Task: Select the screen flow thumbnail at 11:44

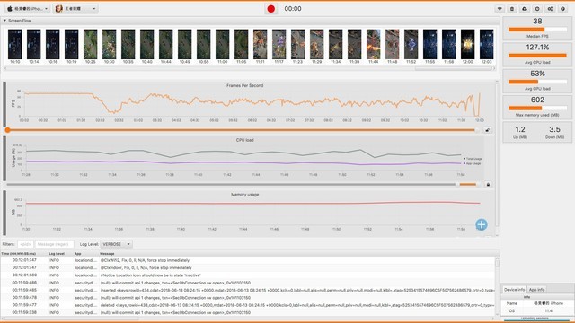Action: coord(374,44)
